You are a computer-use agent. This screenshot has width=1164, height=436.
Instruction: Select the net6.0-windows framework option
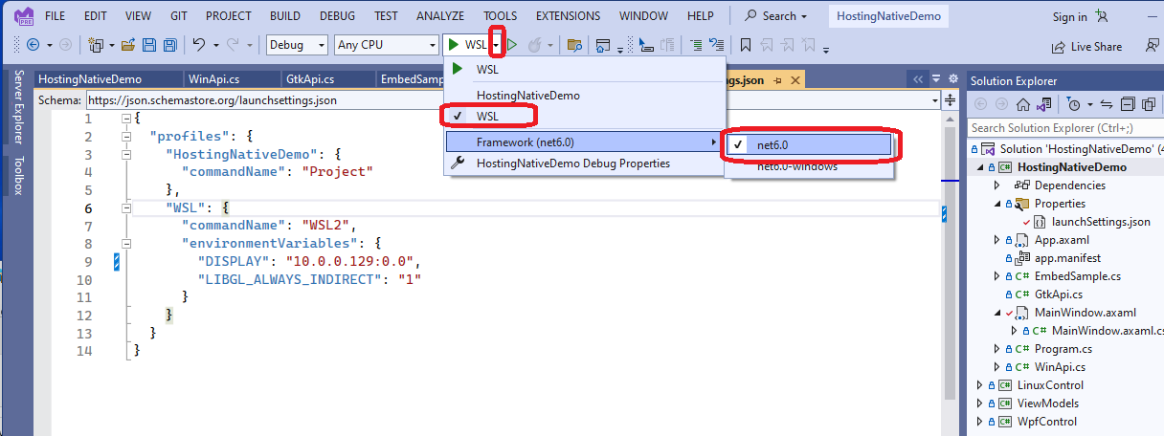(x=810, y=166)
